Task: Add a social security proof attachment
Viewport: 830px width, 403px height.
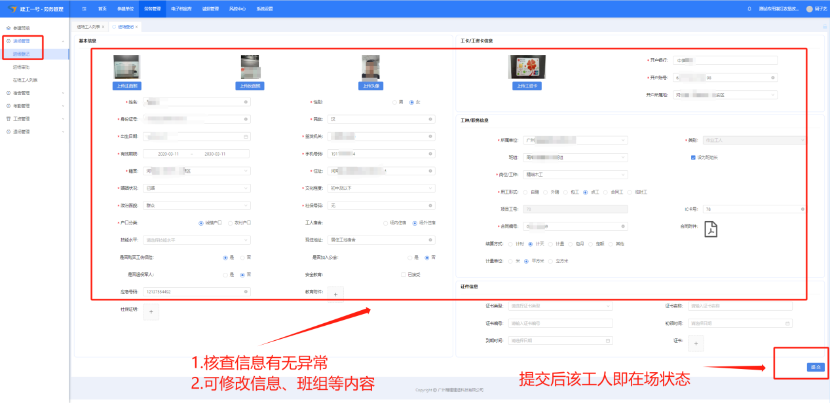Action: pyautogui.click(x=151, y=312)
